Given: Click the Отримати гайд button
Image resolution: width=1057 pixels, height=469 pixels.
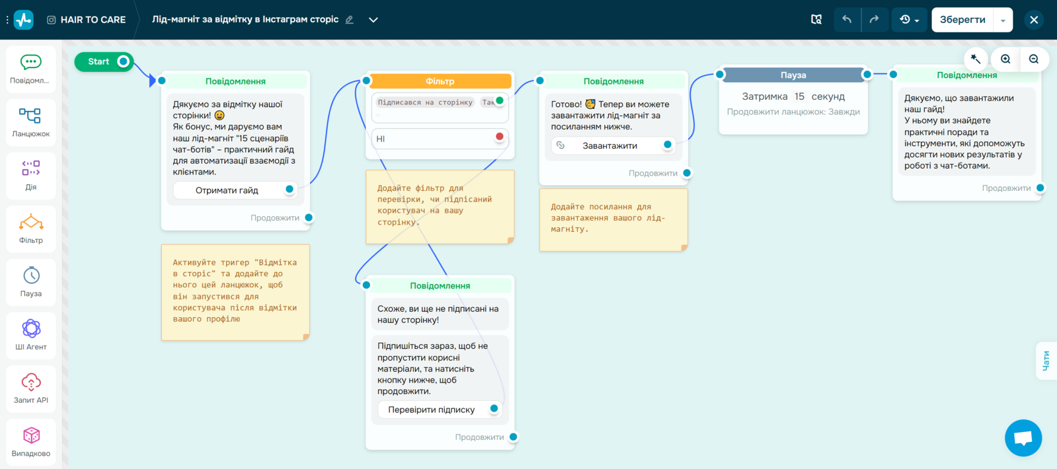Looking at the screenshot, I should [227, 190].
